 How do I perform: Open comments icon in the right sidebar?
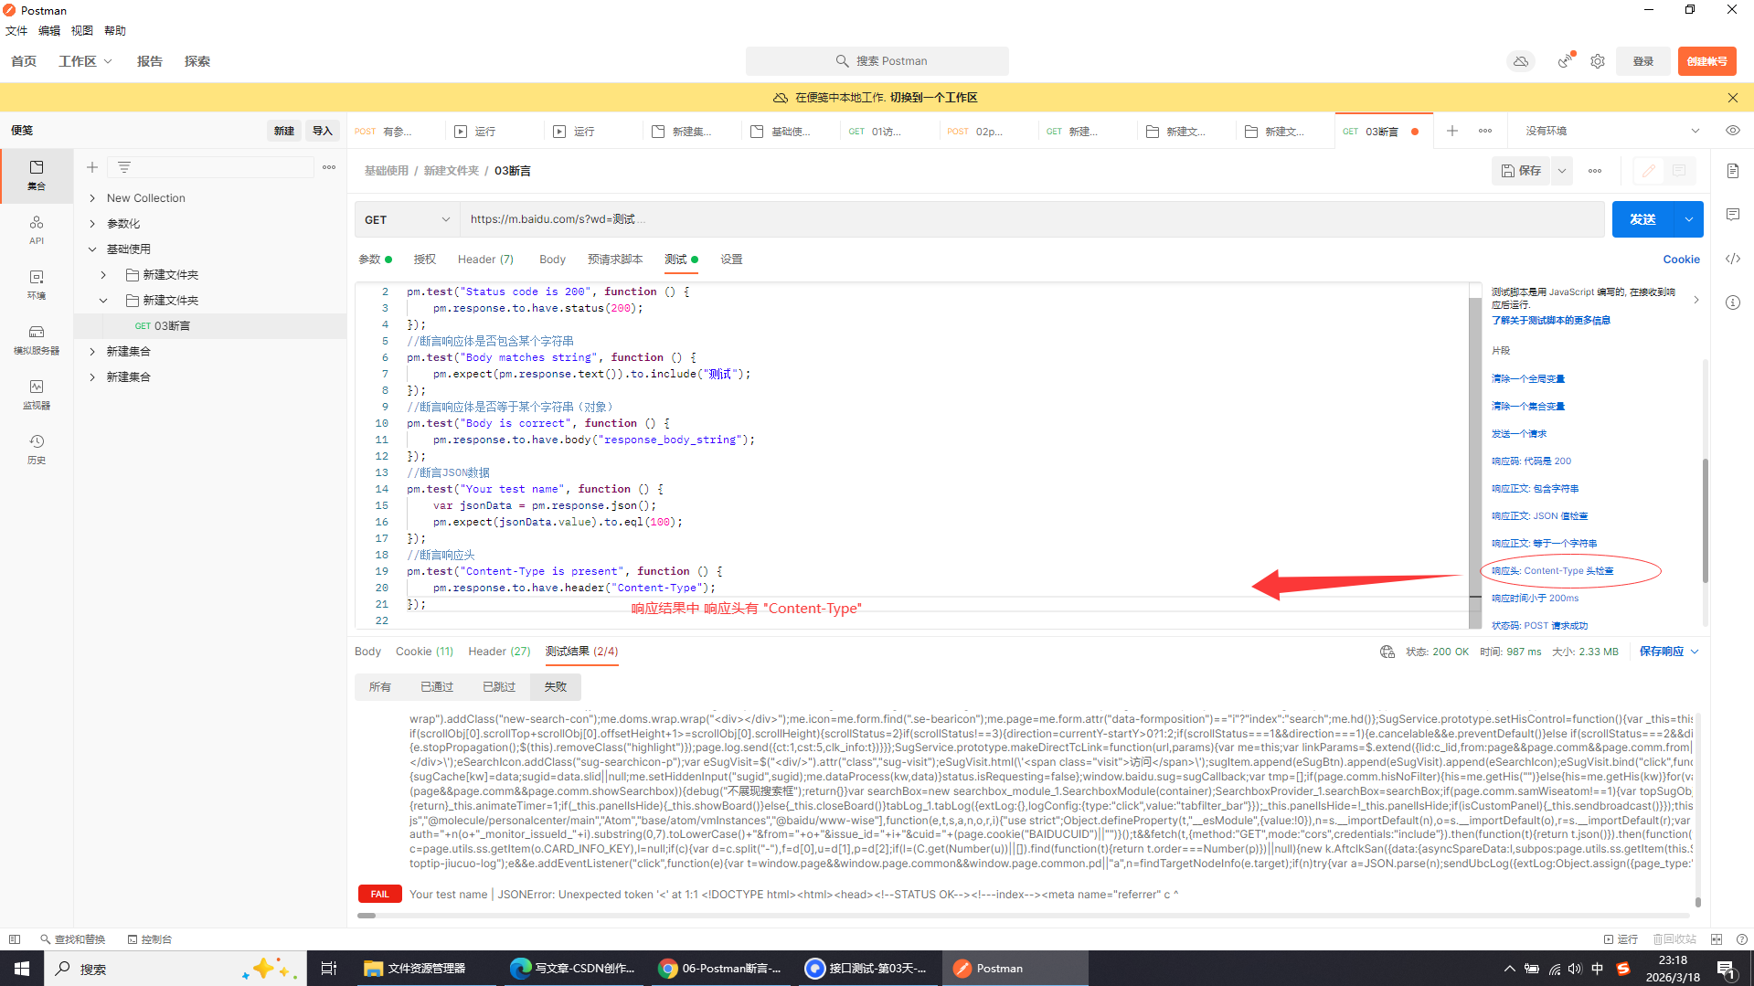(1733, 215)
